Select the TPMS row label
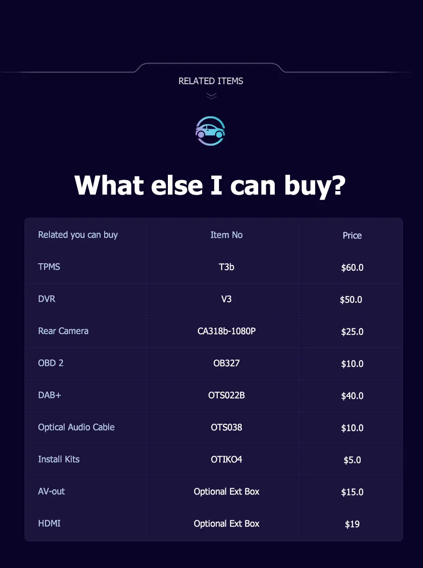423x568 pixels. click(49, 267)
